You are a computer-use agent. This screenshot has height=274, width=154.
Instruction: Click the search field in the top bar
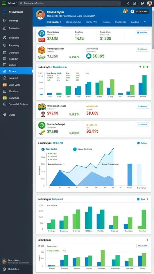(x=70, y=3)
